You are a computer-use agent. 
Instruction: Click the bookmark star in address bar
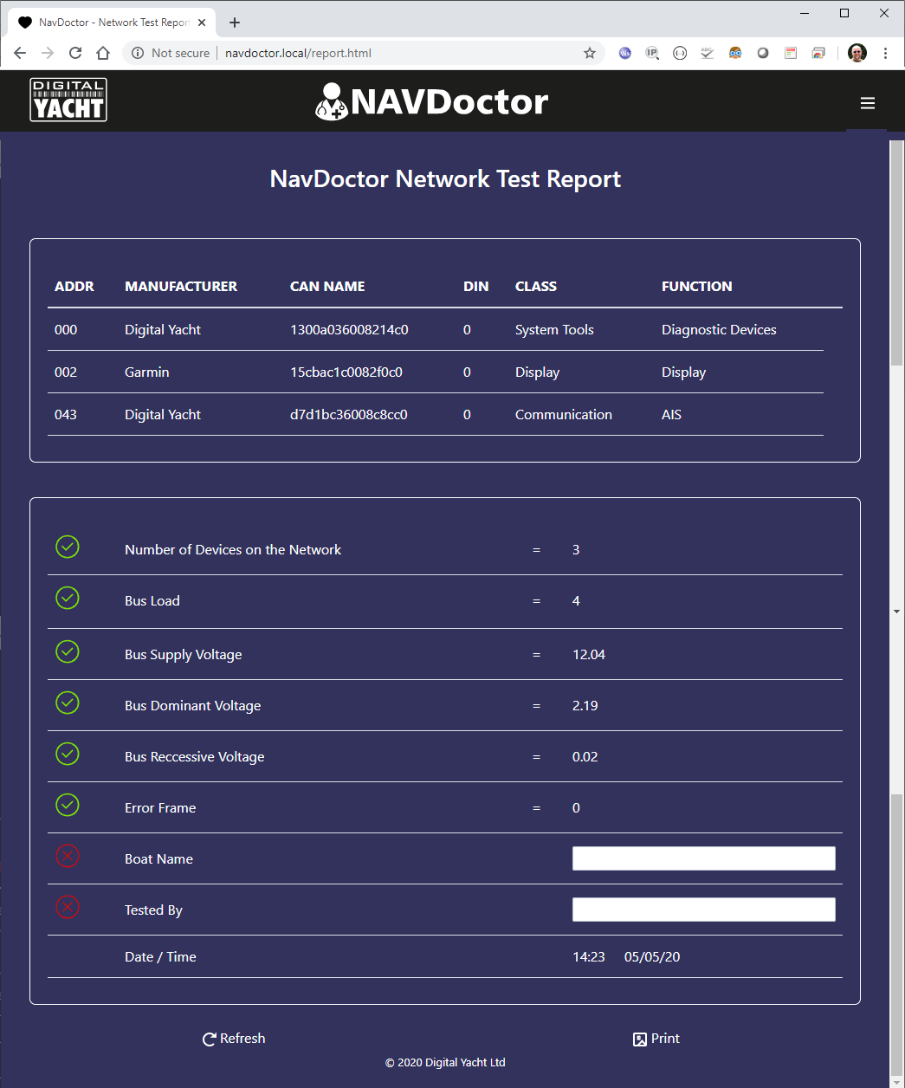(590, 53)
